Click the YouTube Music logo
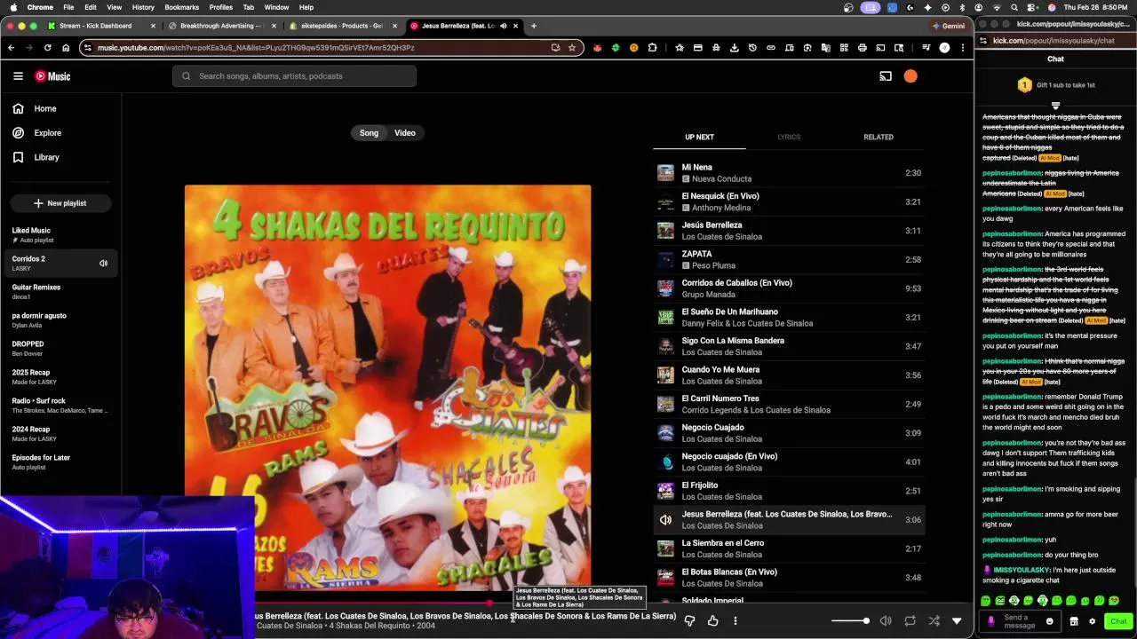Image resolution: width=1137 pixels, height=639 pixels. click(52, 76)
